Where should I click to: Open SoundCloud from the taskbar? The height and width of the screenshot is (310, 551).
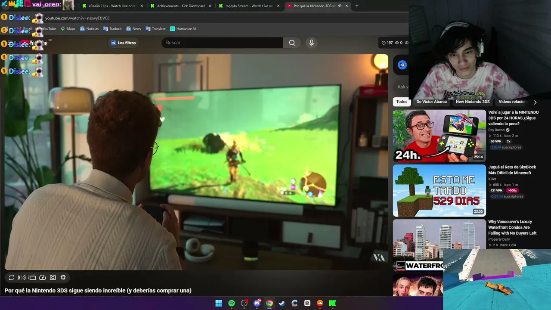click(x=320, y=303)
